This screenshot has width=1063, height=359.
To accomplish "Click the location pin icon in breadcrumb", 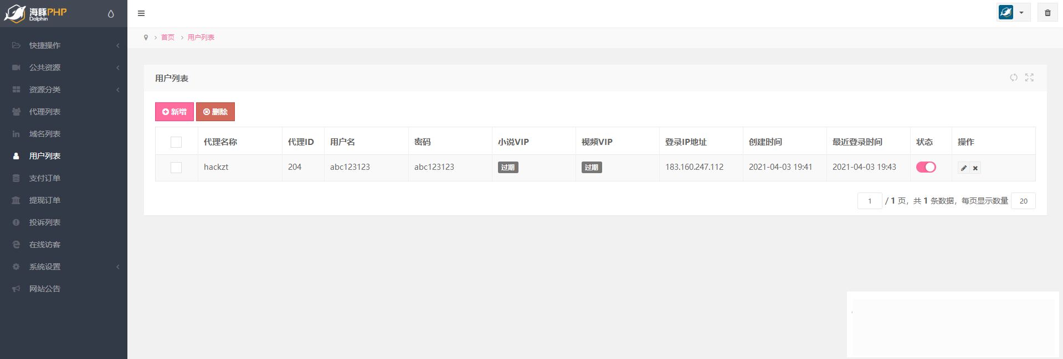I will pyautogui.click(x=146, y=38).
